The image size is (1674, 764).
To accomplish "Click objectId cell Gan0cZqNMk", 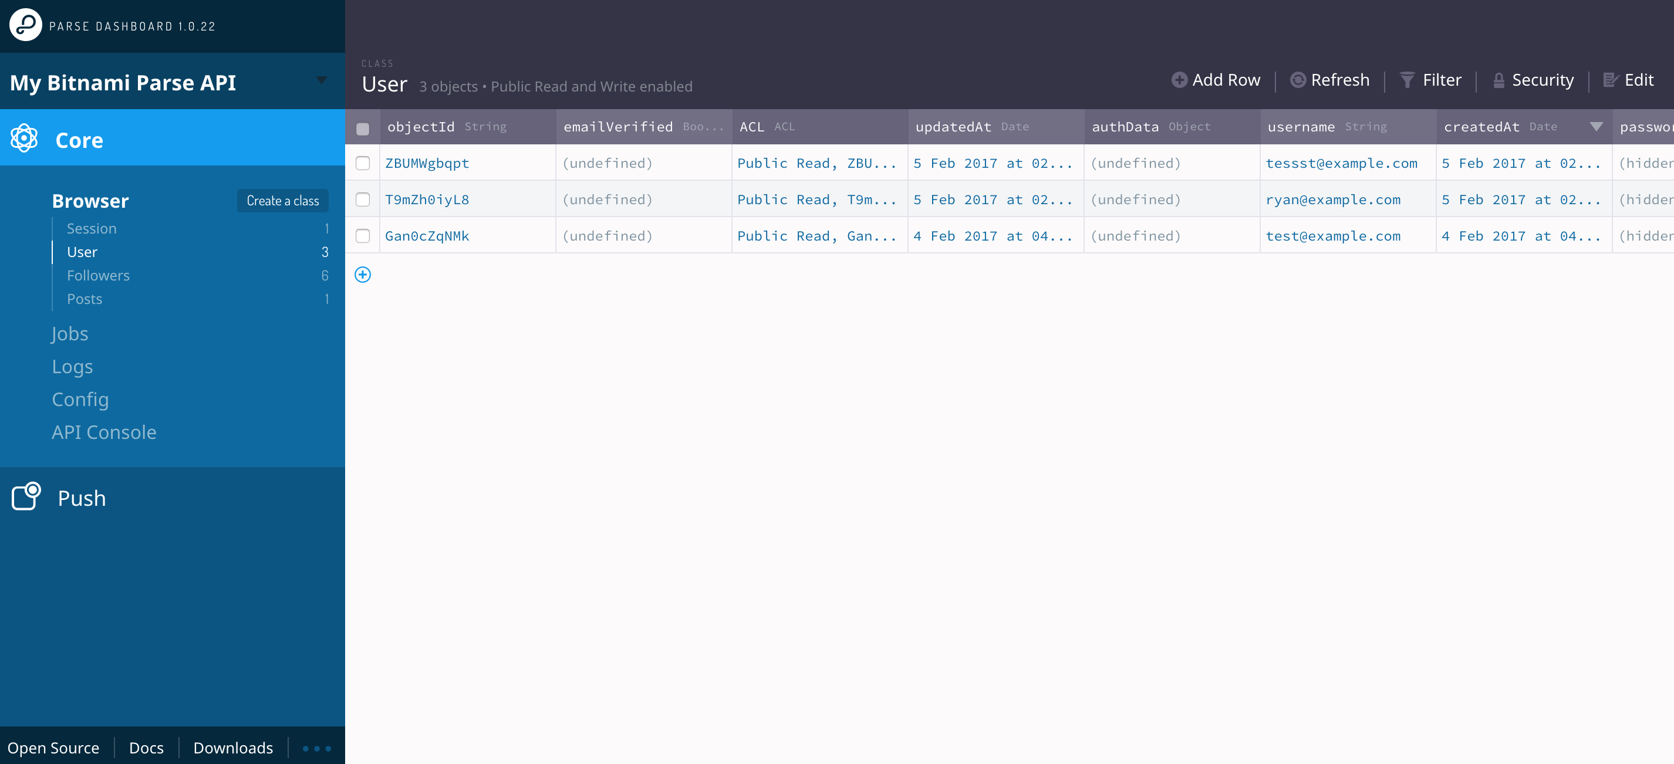I will point(468,236).
